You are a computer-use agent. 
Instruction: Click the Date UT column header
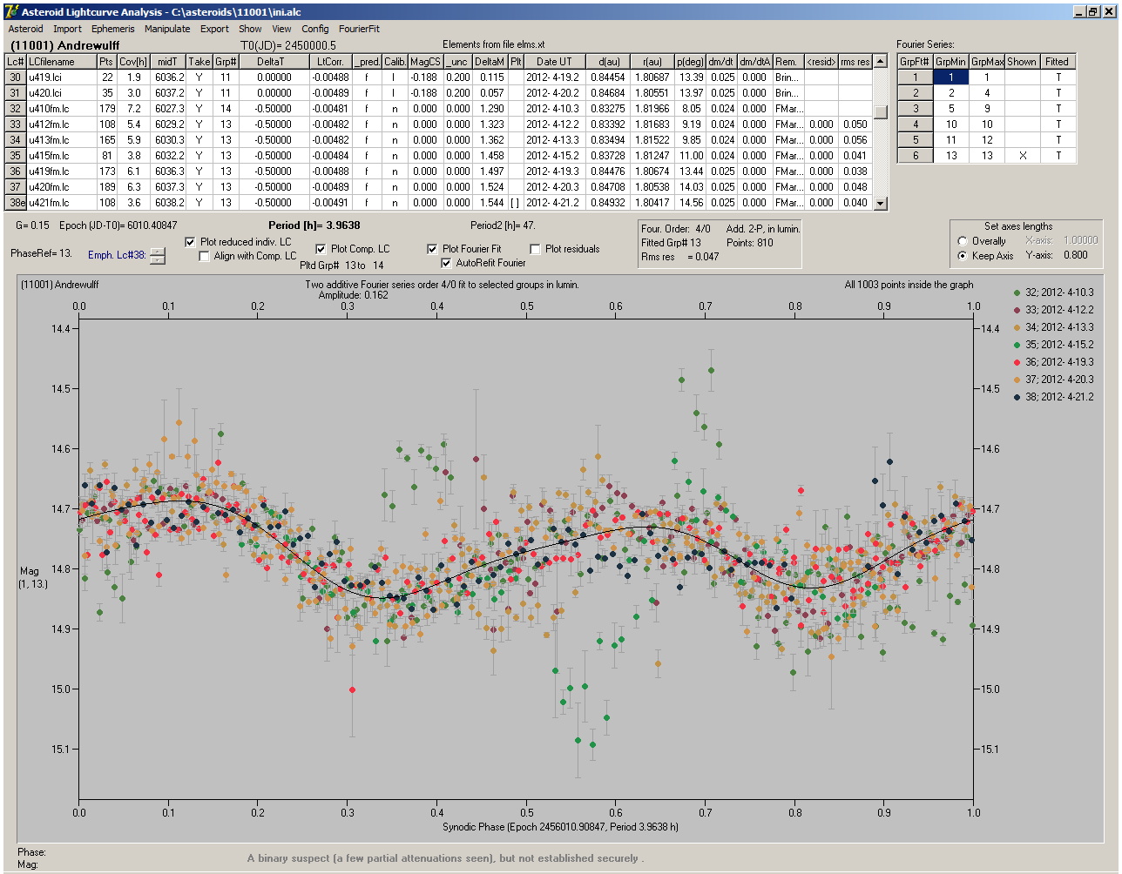click(x=554, y=62)
